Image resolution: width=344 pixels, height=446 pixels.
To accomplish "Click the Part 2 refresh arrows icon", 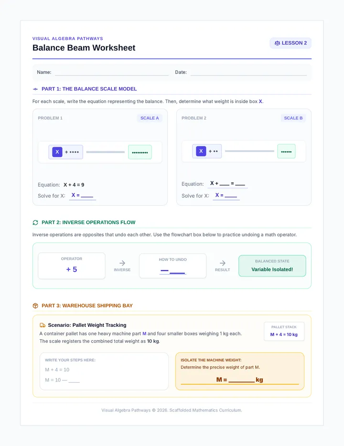I will [35, 223].
